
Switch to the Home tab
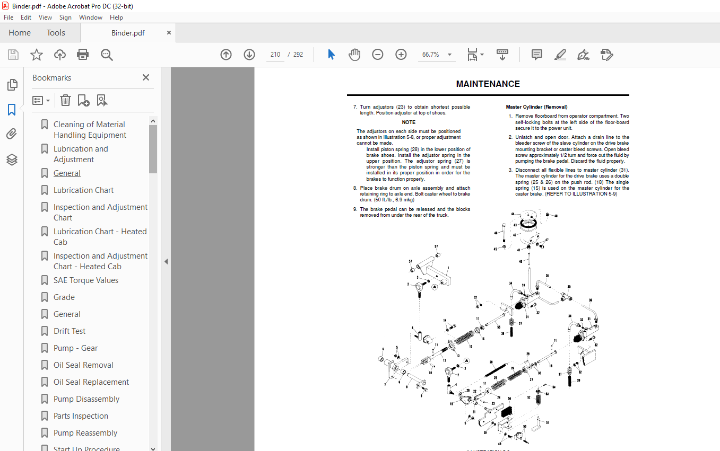(20, 33)
